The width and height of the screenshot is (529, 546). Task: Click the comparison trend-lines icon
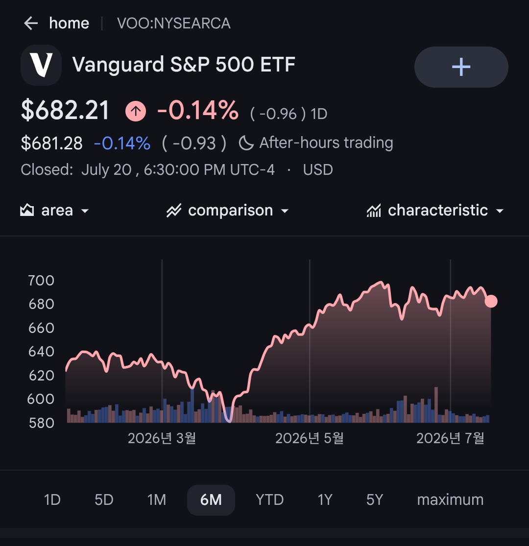(174, 211)
